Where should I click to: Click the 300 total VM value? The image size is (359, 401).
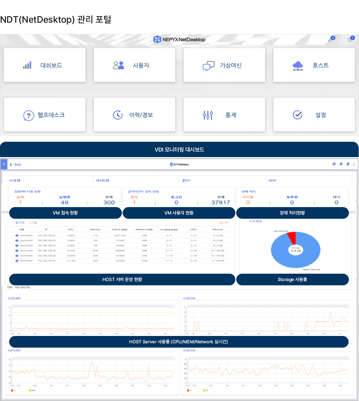coord(109,202)
